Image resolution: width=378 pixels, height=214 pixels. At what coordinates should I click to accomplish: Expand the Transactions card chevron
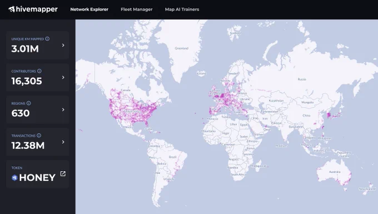pyautogui.click(x=63, y=142)
